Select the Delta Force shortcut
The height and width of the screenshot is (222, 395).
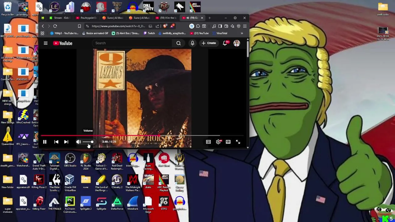(x=117, y=204)
